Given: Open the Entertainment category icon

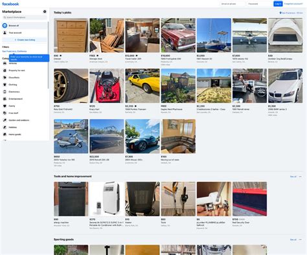Looking at the screenshot, I should point(5,99).
